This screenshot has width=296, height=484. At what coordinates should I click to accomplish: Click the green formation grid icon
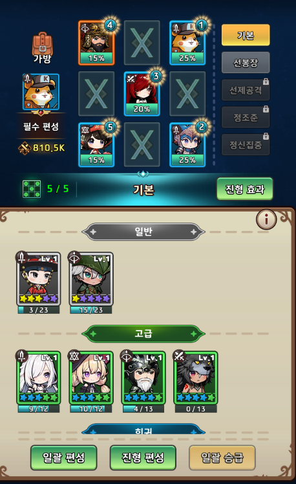click(x=32, y=189)
